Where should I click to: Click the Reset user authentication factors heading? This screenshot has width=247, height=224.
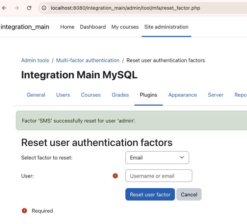click(97, 143)
